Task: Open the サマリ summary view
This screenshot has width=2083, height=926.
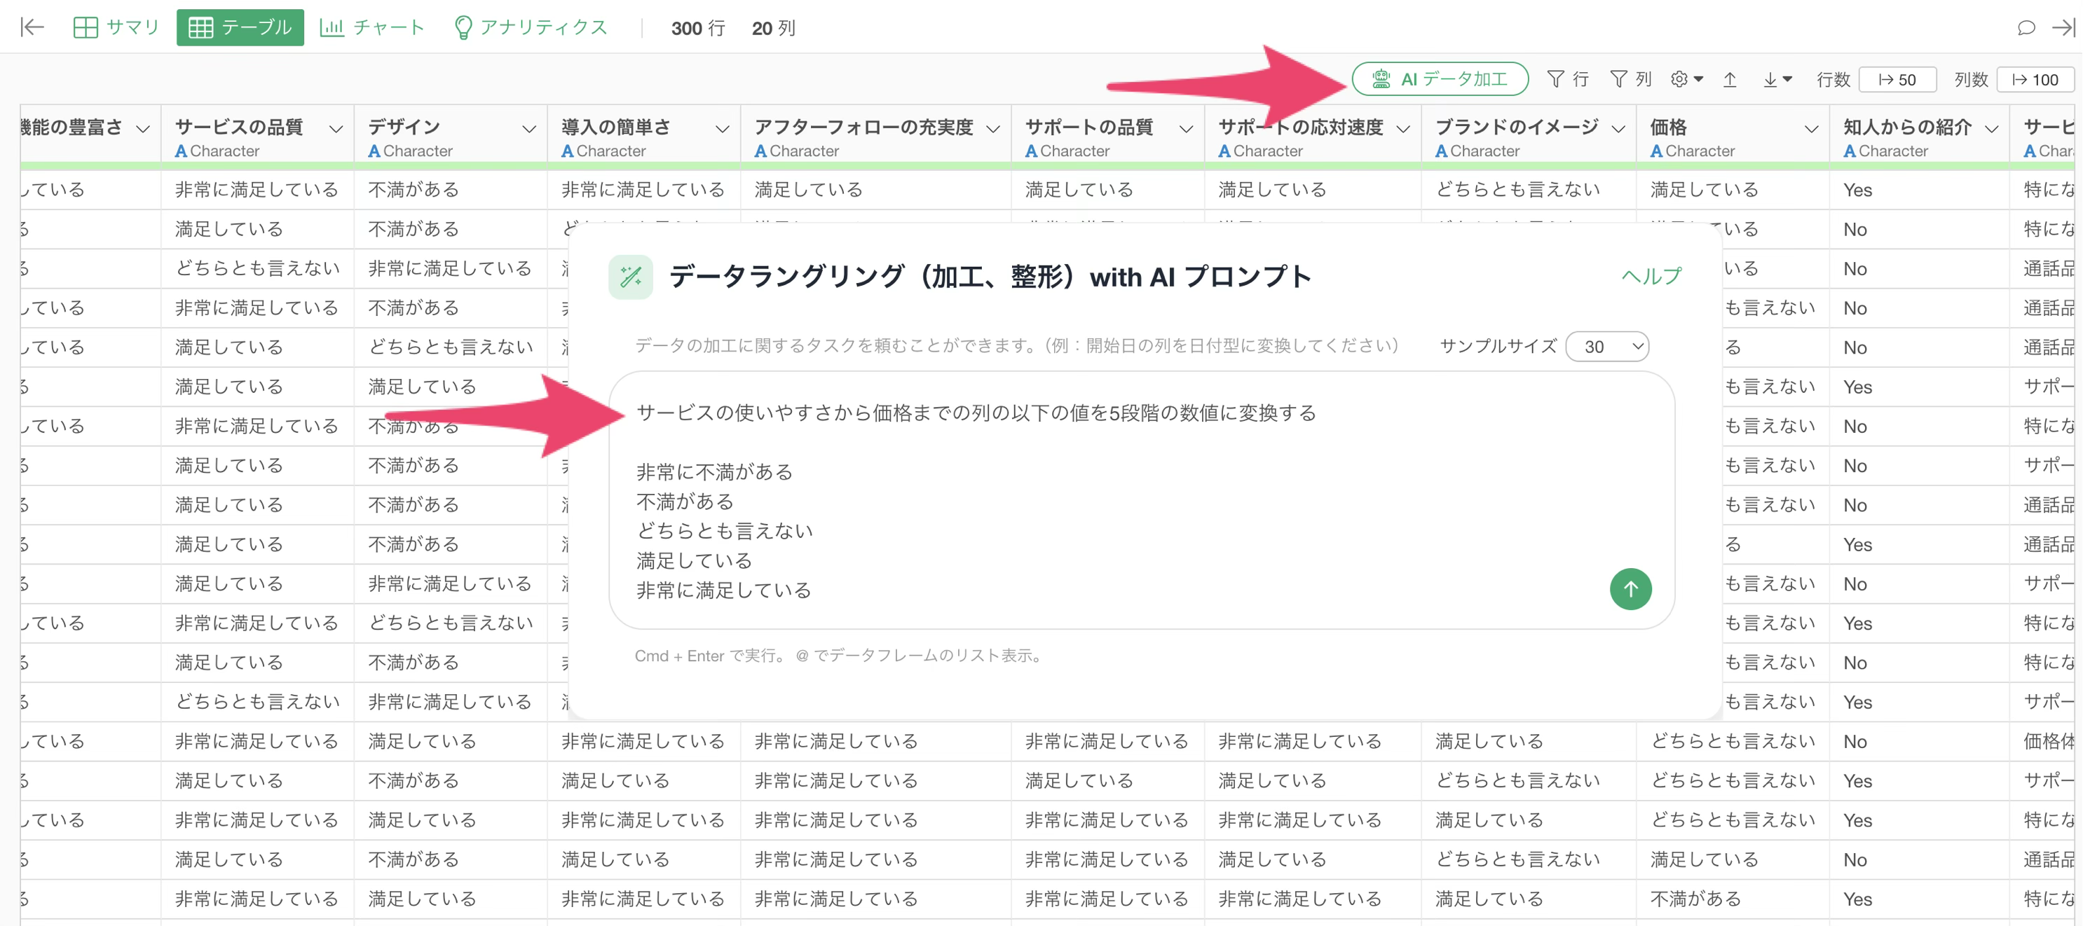Action: (116, 27)
